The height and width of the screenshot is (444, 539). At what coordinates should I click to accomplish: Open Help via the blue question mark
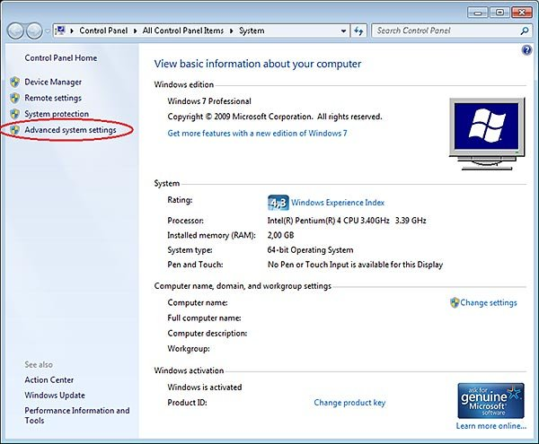point(526,50)
